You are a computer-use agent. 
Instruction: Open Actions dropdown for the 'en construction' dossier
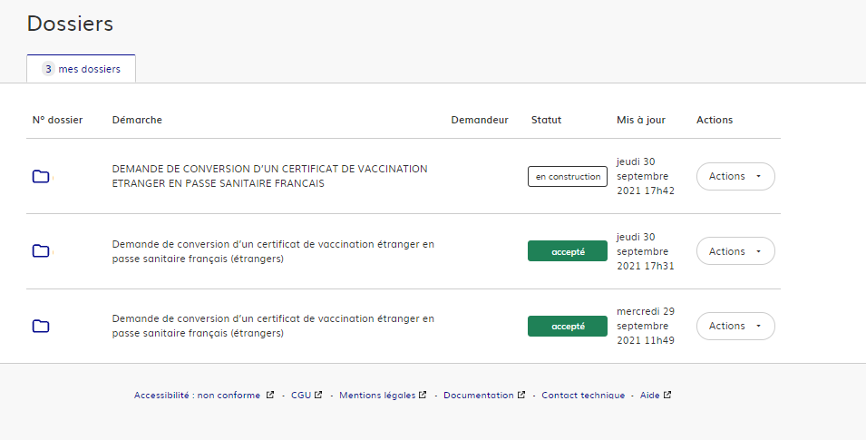[735, 176]
